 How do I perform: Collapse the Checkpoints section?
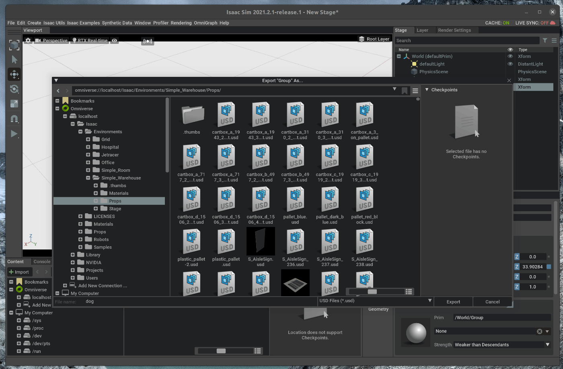(x=427, y=90)
